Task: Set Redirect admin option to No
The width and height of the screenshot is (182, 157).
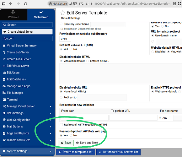Action: 163,26
